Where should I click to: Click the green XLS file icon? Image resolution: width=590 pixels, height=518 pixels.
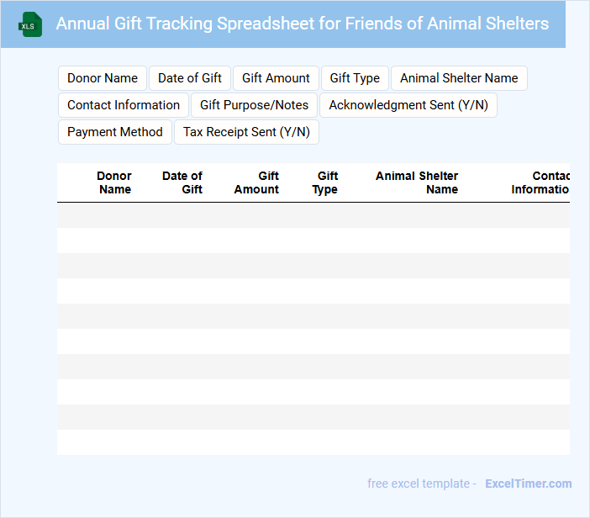click(30, 24)
